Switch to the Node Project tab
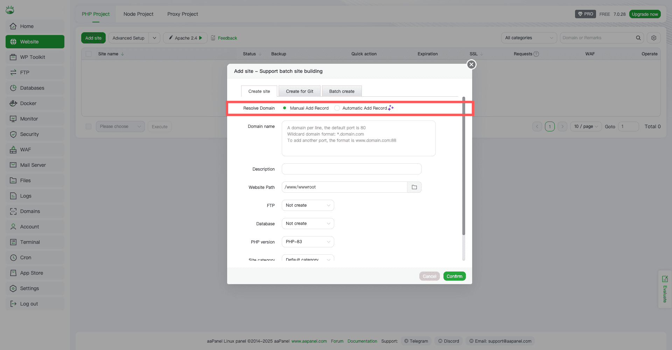The height and width of the screenshot is (350, 672). pos(138,14)
